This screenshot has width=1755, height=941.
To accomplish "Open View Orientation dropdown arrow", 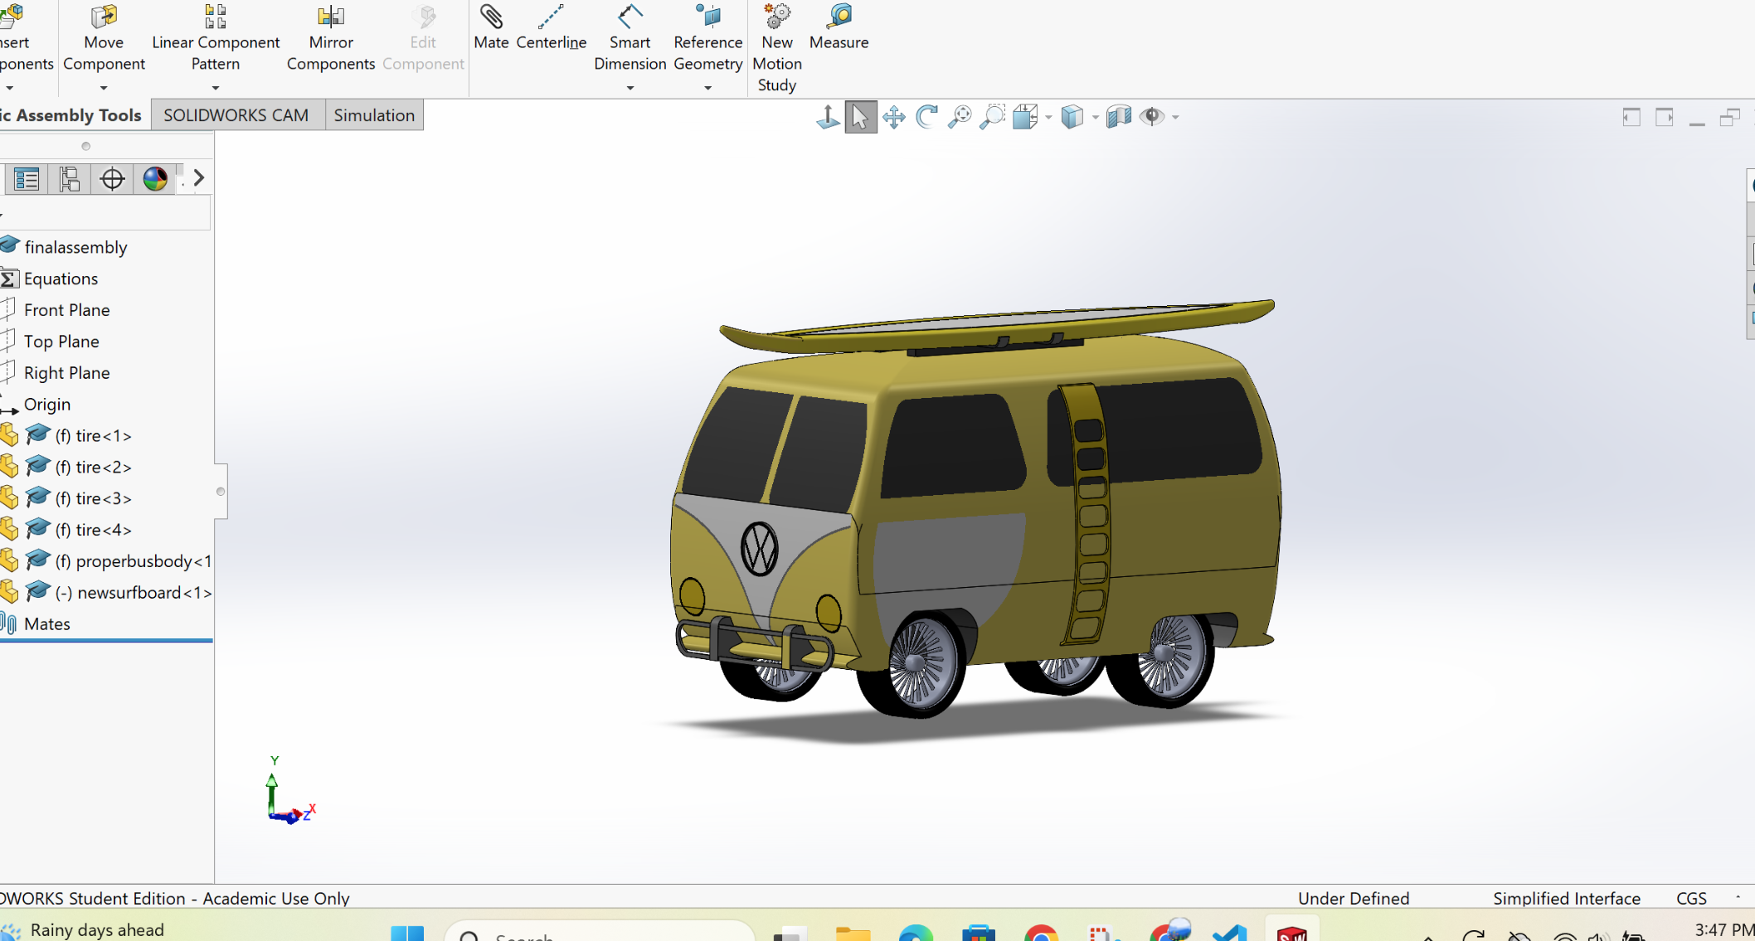I will [x=1048, y=118].
